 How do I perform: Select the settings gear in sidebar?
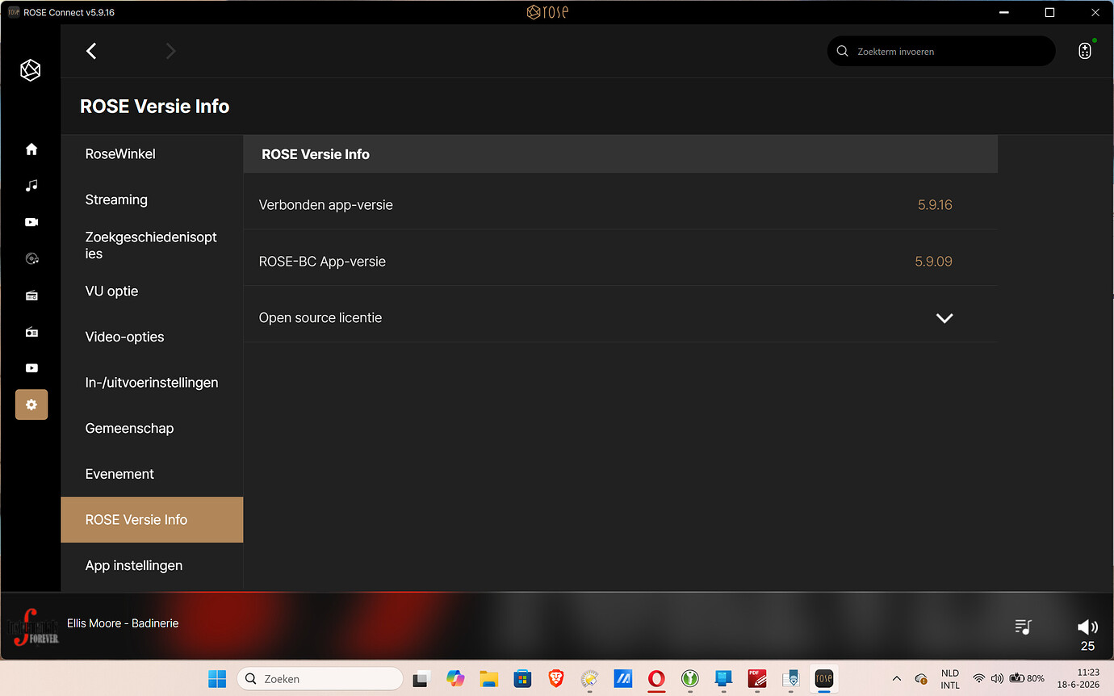31,405
